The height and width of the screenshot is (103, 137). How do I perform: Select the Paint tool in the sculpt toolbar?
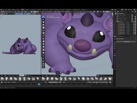tap(43, 19)
